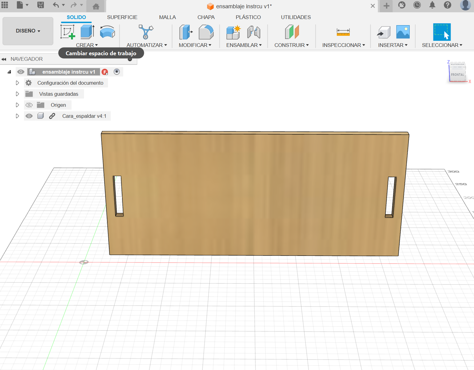Open the ENSAMBLAR dropdown menu

(x=244, y=45)
